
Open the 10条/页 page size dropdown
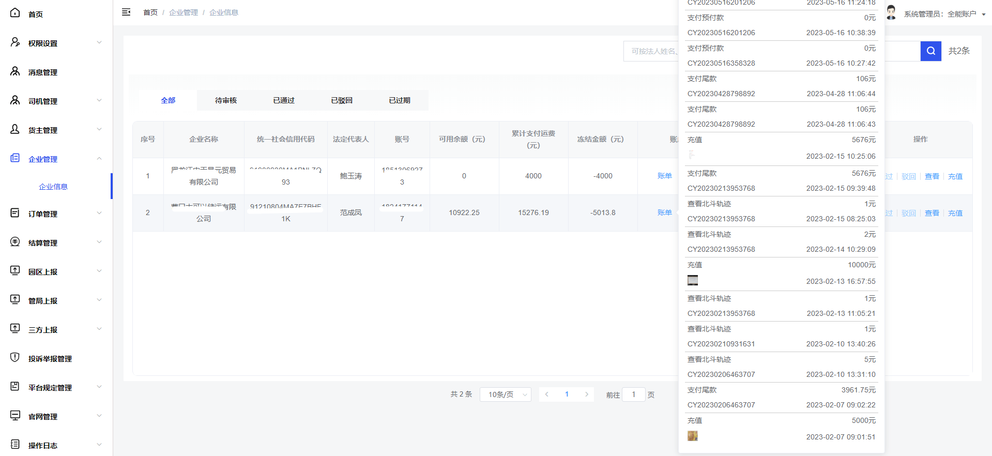pyautogui.click(x=505, y=394)
